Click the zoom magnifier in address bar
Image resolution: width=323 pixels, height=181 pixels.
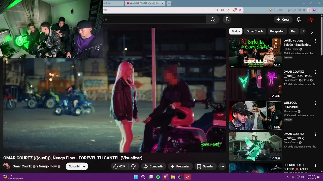coord(217,10)
